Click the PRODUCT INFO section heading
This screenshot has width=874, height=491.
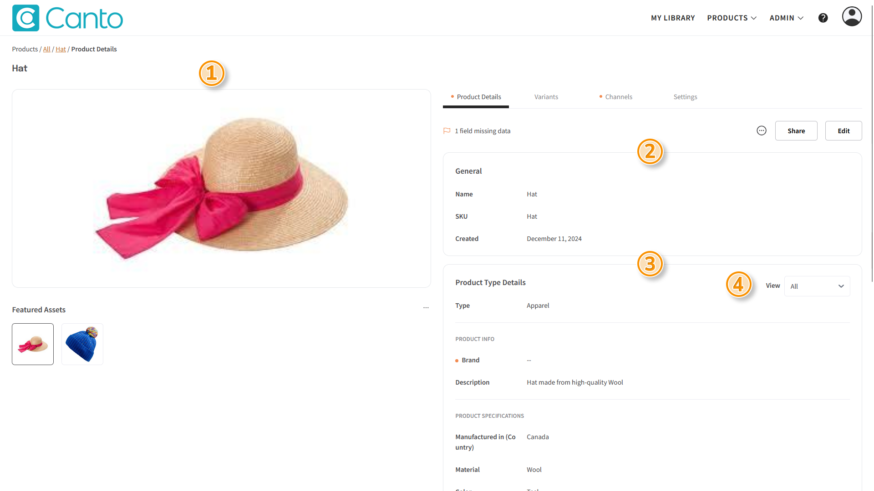click(x=475, y=339)
